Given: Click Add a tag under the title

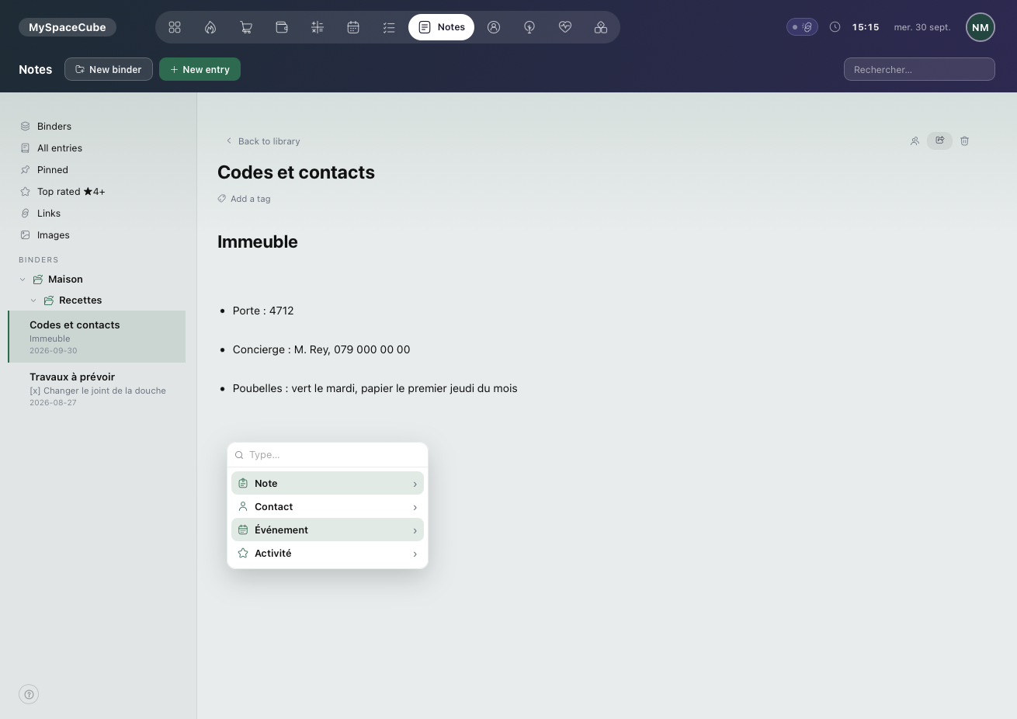Looking at the screenshot, I should (x=245, y=199).
